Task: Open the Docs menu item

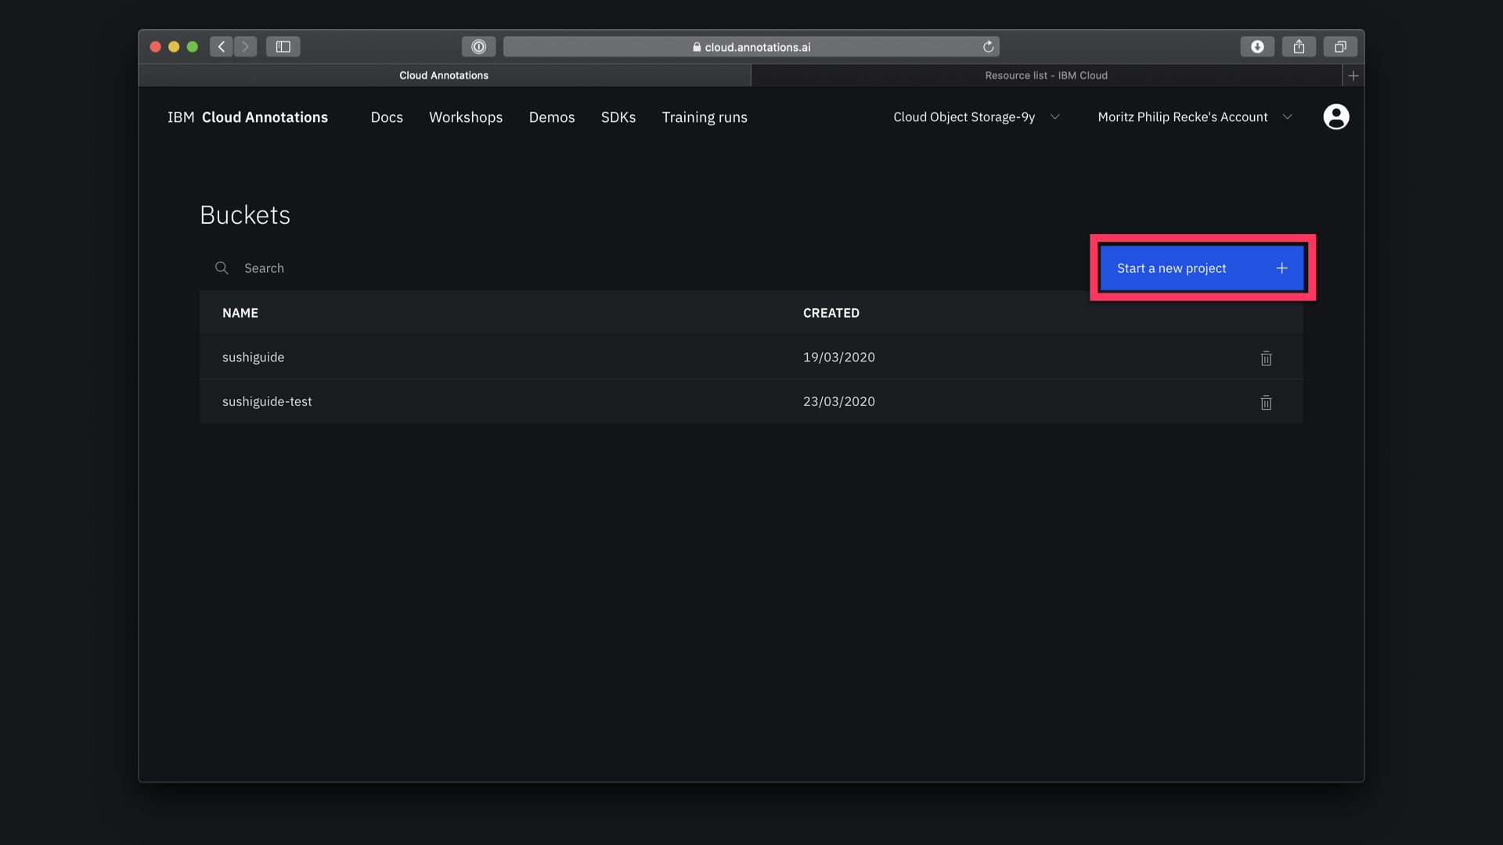Action: (387, 117)
